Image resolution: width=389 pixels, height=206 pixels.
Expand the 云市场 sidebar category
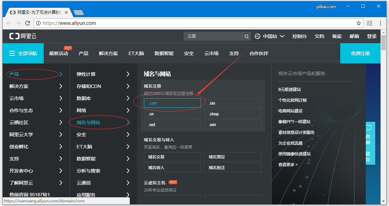[61, 98]
